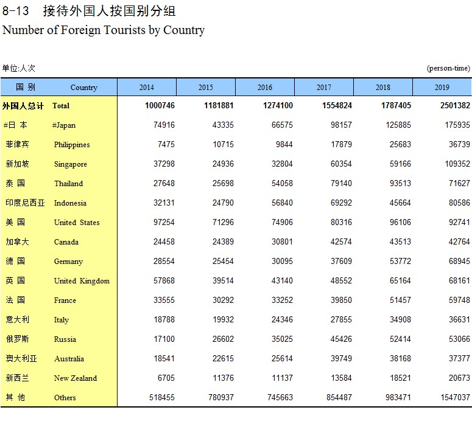Select the Russia row label
The image size is (472, 427).
click(x=65, y=339)
